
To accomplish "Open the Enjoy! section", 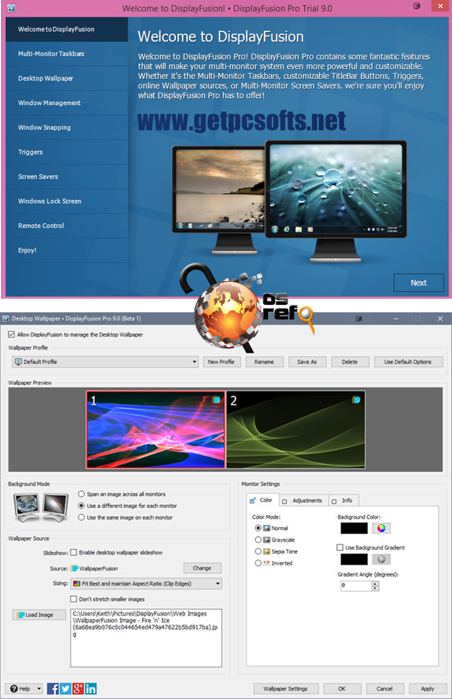I will point(67,250).
